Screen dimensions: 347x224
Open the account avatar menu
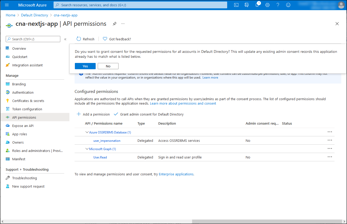click(341, 5)
